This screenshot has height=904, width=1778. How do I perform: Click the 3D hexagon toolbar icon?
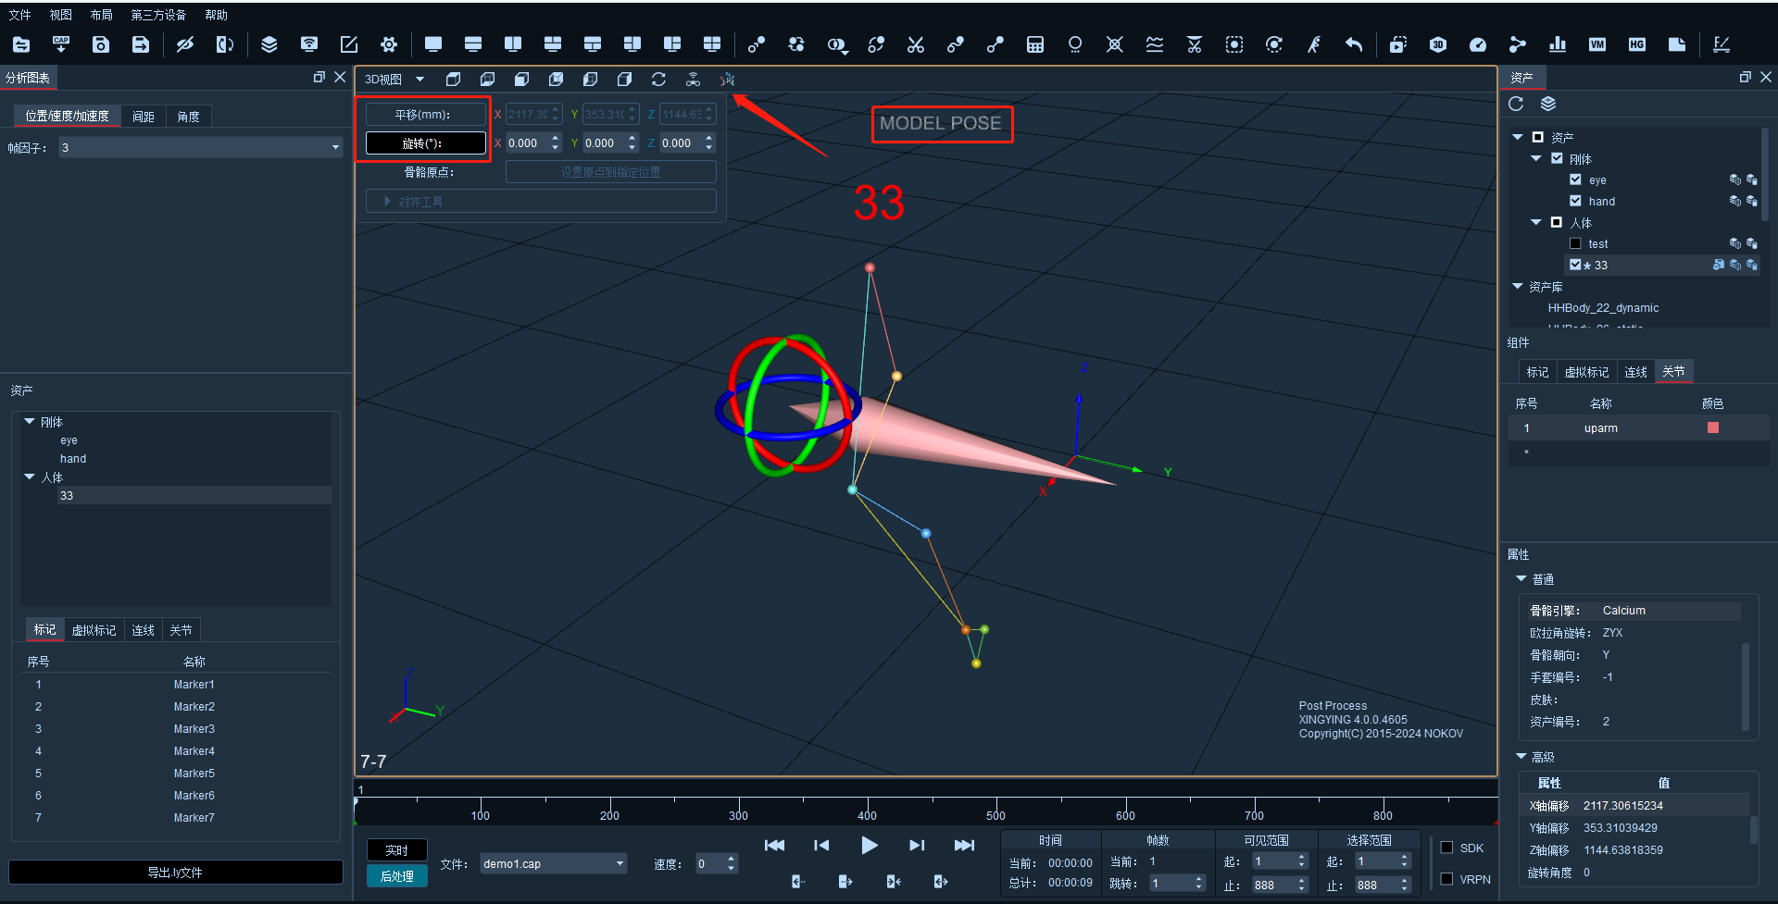[x=1438, y=44]
